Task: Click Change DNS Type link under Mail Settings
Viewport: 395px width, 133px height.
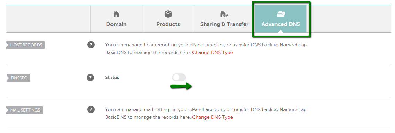Action: coord(212,117)
